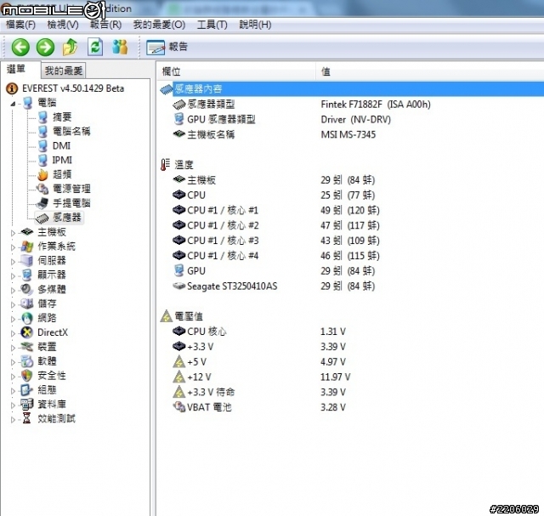Expand the DirectX tree node
The height and width of the screenshot is (516, 544).
pos(13,333)
